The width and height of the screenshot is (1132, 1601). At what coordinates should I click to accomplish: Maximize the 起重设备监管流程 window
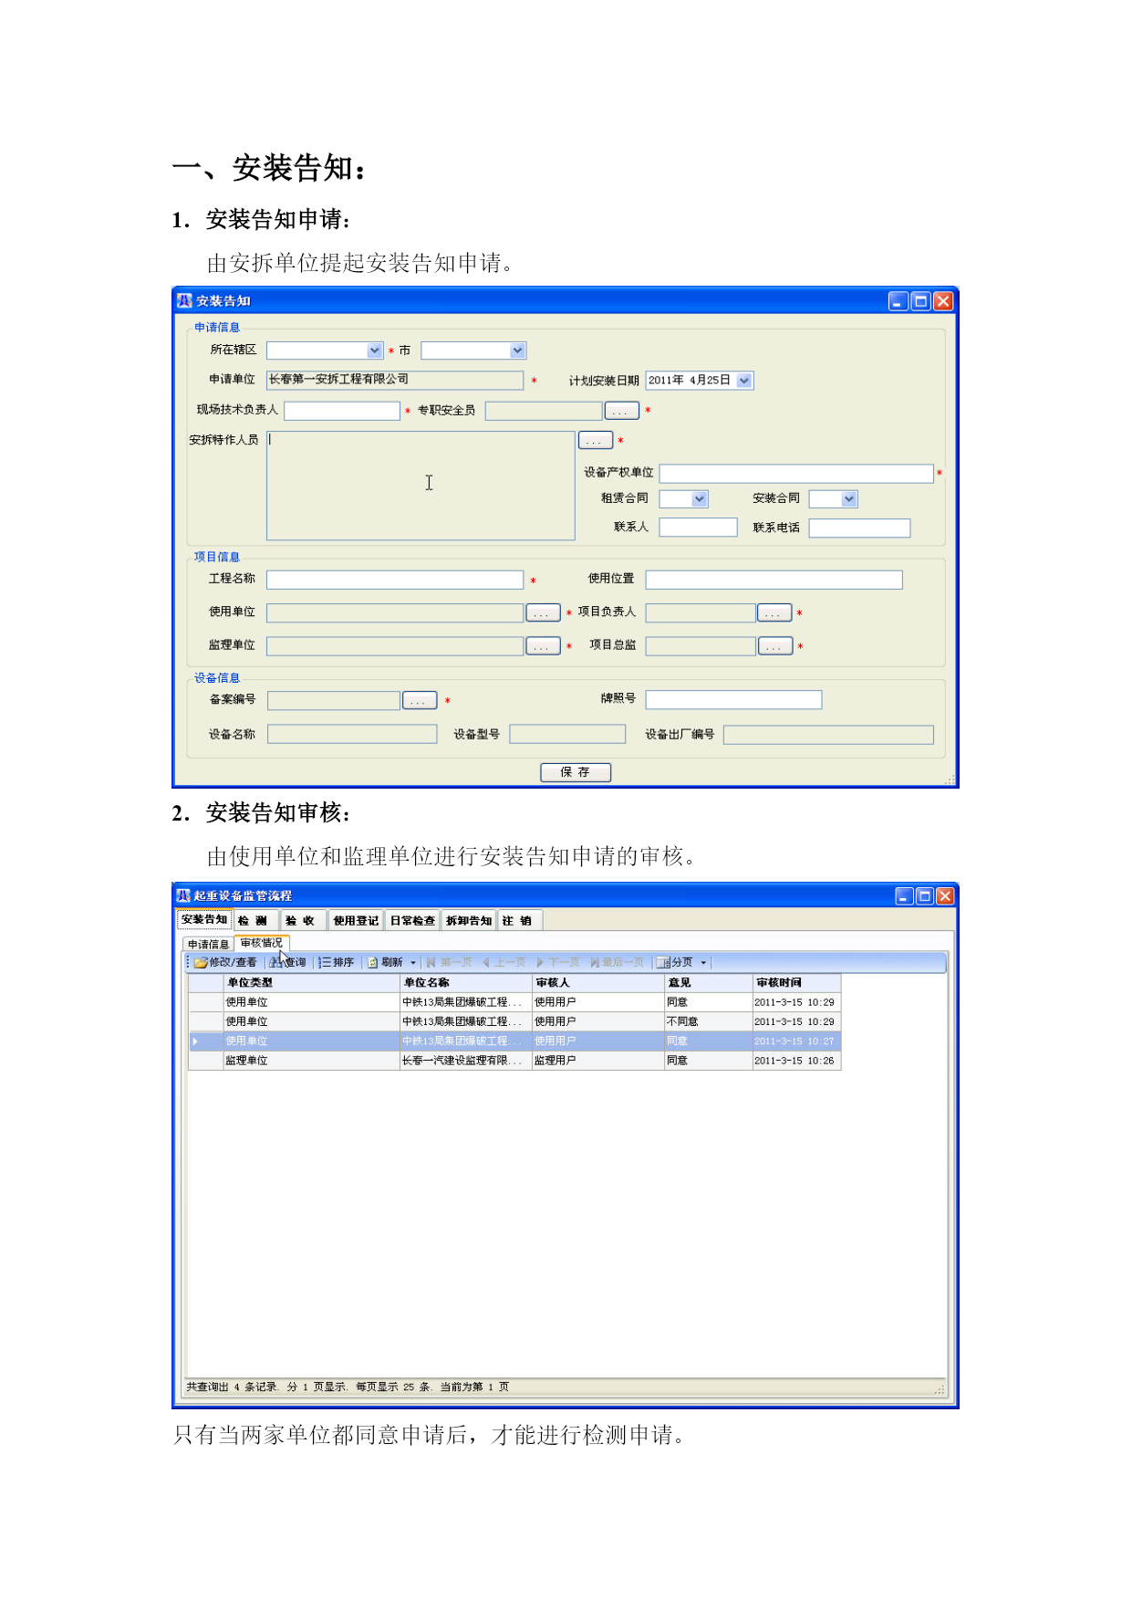click(x=924, y=896)
